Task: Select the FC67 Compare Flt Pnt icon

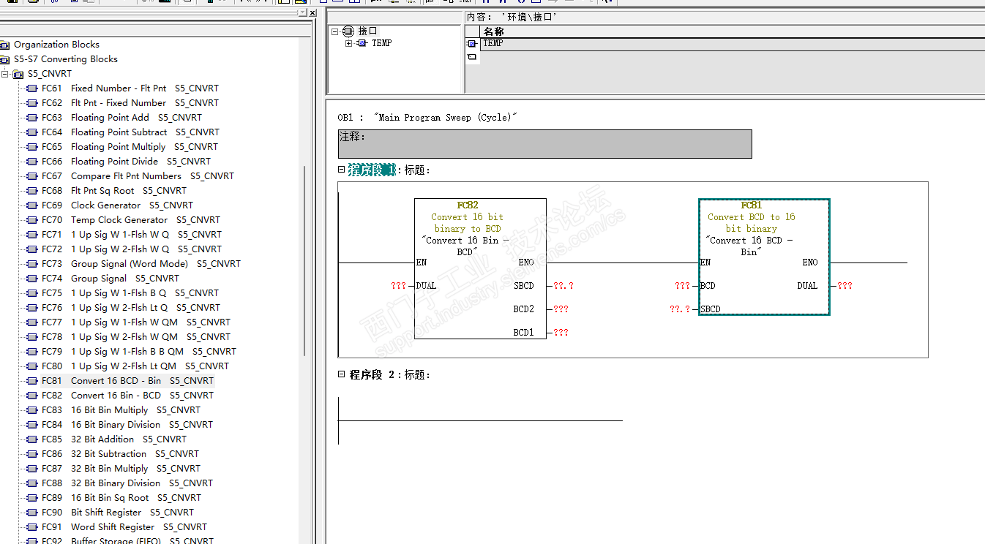Action: [31, 176]
